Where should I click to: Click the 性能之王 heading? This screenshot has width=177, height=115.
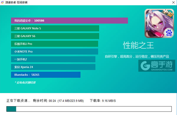pos(138,45)
